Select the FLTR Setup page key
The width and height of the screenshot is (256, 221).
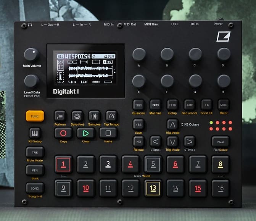pyautogui.click(x=172, y=105)
